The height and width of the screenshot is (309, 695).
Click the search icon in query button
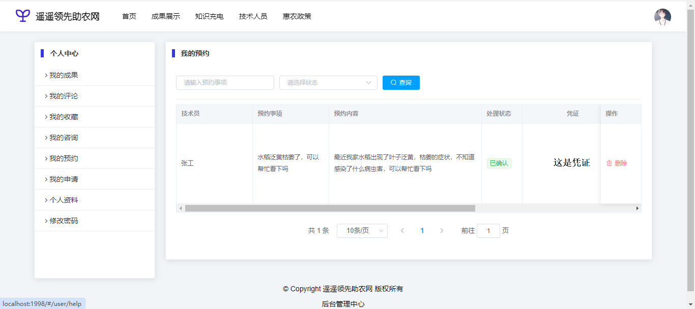click(x=393, y=83)
